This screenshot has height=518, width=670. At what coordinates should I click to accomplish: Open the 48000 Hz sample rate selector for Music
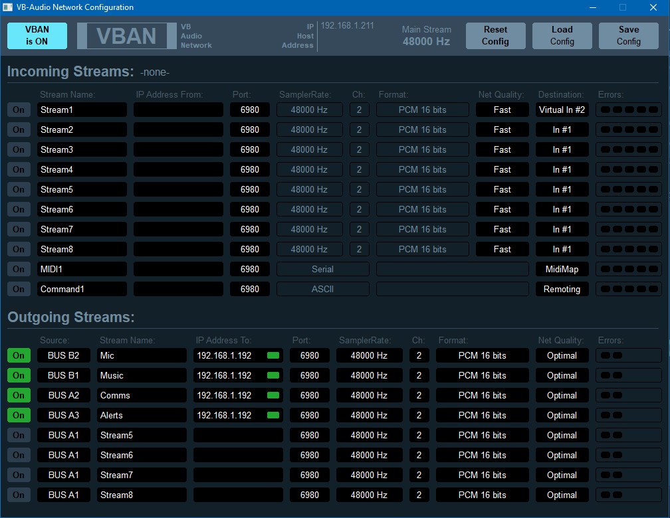[370, 375]
